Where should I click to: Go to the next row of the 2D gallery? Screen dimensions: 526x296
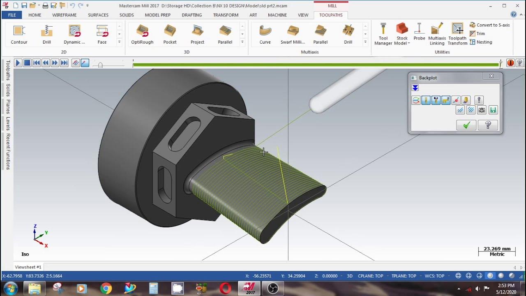[119, 34]
